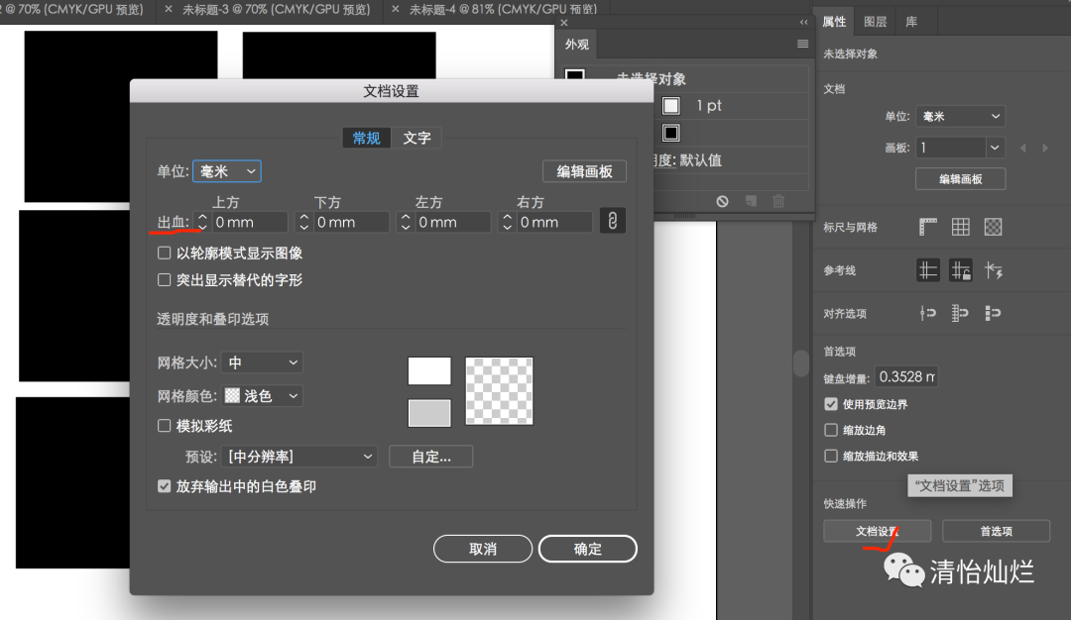Screen dimensions: 1071x620
Task: Uncheck 放弃输出中的白色叠印
Action: [x=164, y=486]
